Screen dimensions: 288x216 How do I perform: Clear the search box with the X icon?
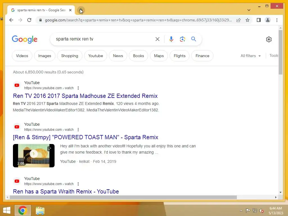(157, 39)
